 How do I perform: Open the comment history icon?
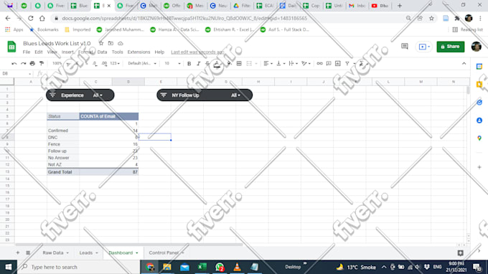click(405, 47)
